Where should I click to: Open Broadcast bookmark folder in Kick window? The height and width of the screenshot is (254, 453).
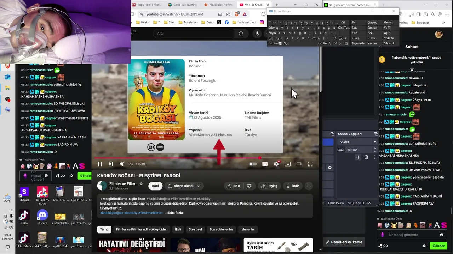(x=420, y=22)
